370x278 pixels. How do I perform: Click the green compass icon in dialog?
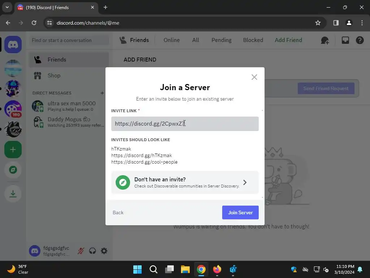[123, 182]
